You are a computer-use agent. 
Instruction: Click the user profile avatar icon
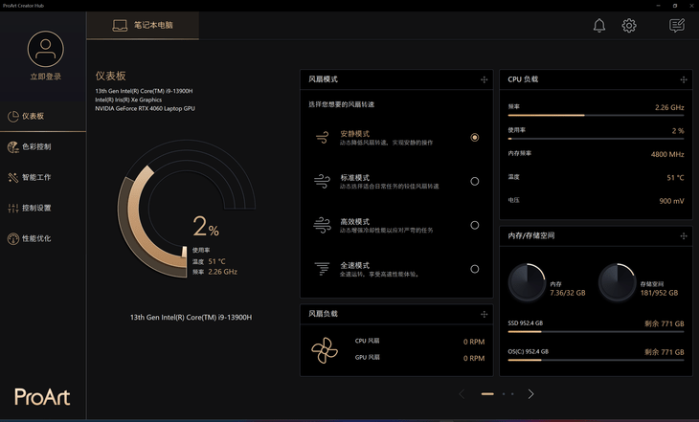[x=45, y=49]
